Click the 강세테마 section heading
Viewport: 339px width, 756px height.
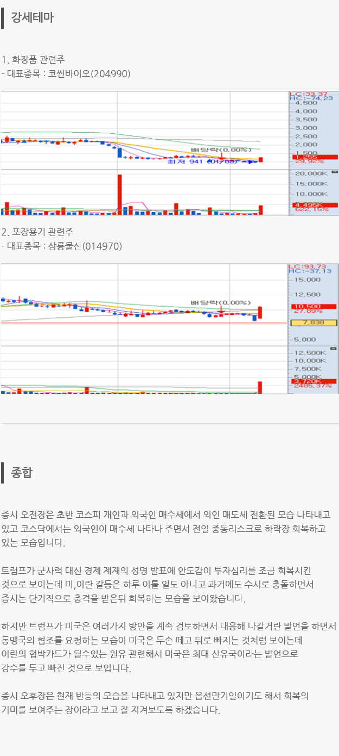click(x=32, y=17)
